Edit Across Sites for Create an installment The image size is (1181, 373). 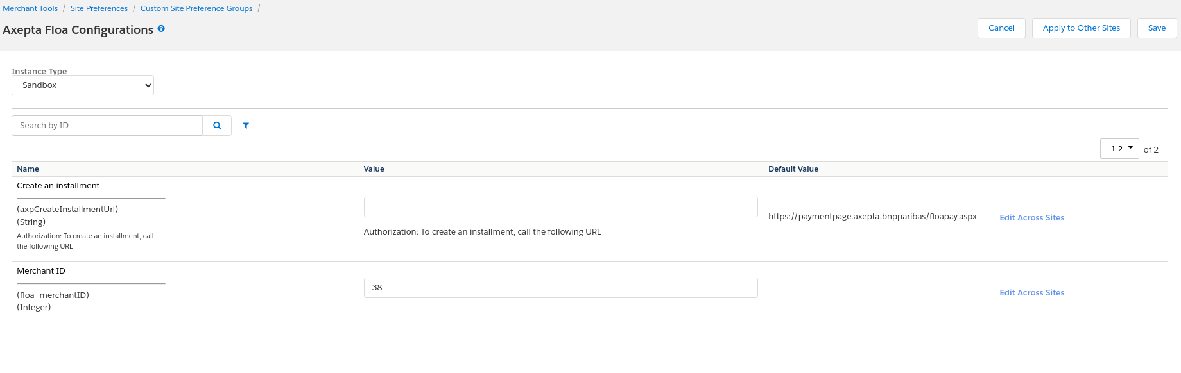point(1031,218)
